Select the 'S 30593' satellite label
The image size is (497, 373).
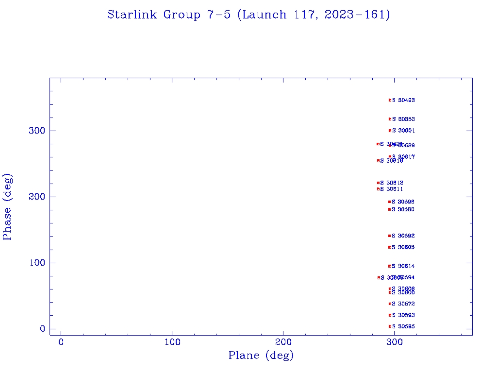pos(403,315)
